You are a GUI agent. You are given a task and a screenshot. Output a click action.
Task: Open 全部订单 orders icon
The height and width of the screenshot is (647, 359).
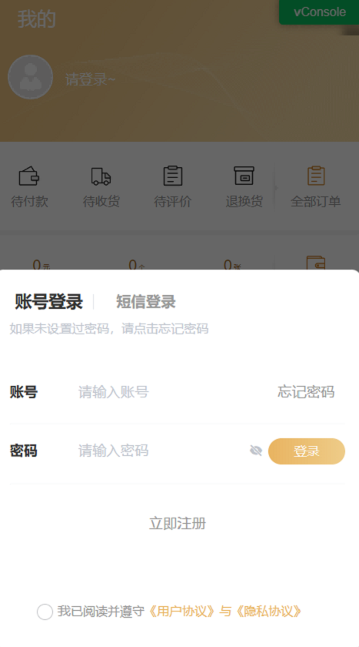pyautogui.click(x=316, y=176)
